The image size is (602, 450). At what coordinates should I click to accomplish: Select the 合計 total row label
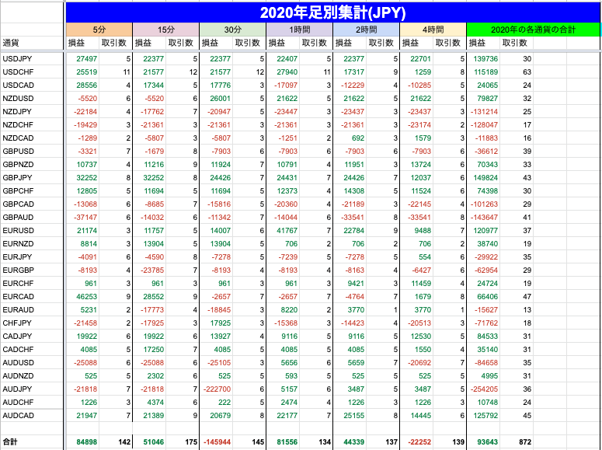(11, 442)
